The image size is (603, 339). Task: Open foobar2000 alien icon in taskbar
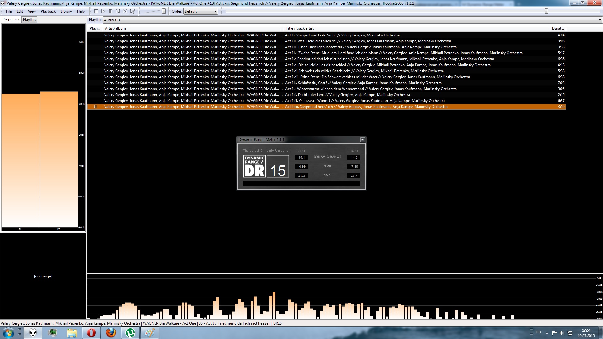[33, 333]
